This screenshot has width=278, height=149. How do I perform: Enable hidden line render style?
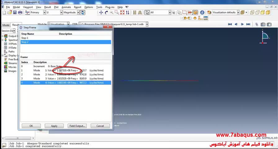pos(258,12)
